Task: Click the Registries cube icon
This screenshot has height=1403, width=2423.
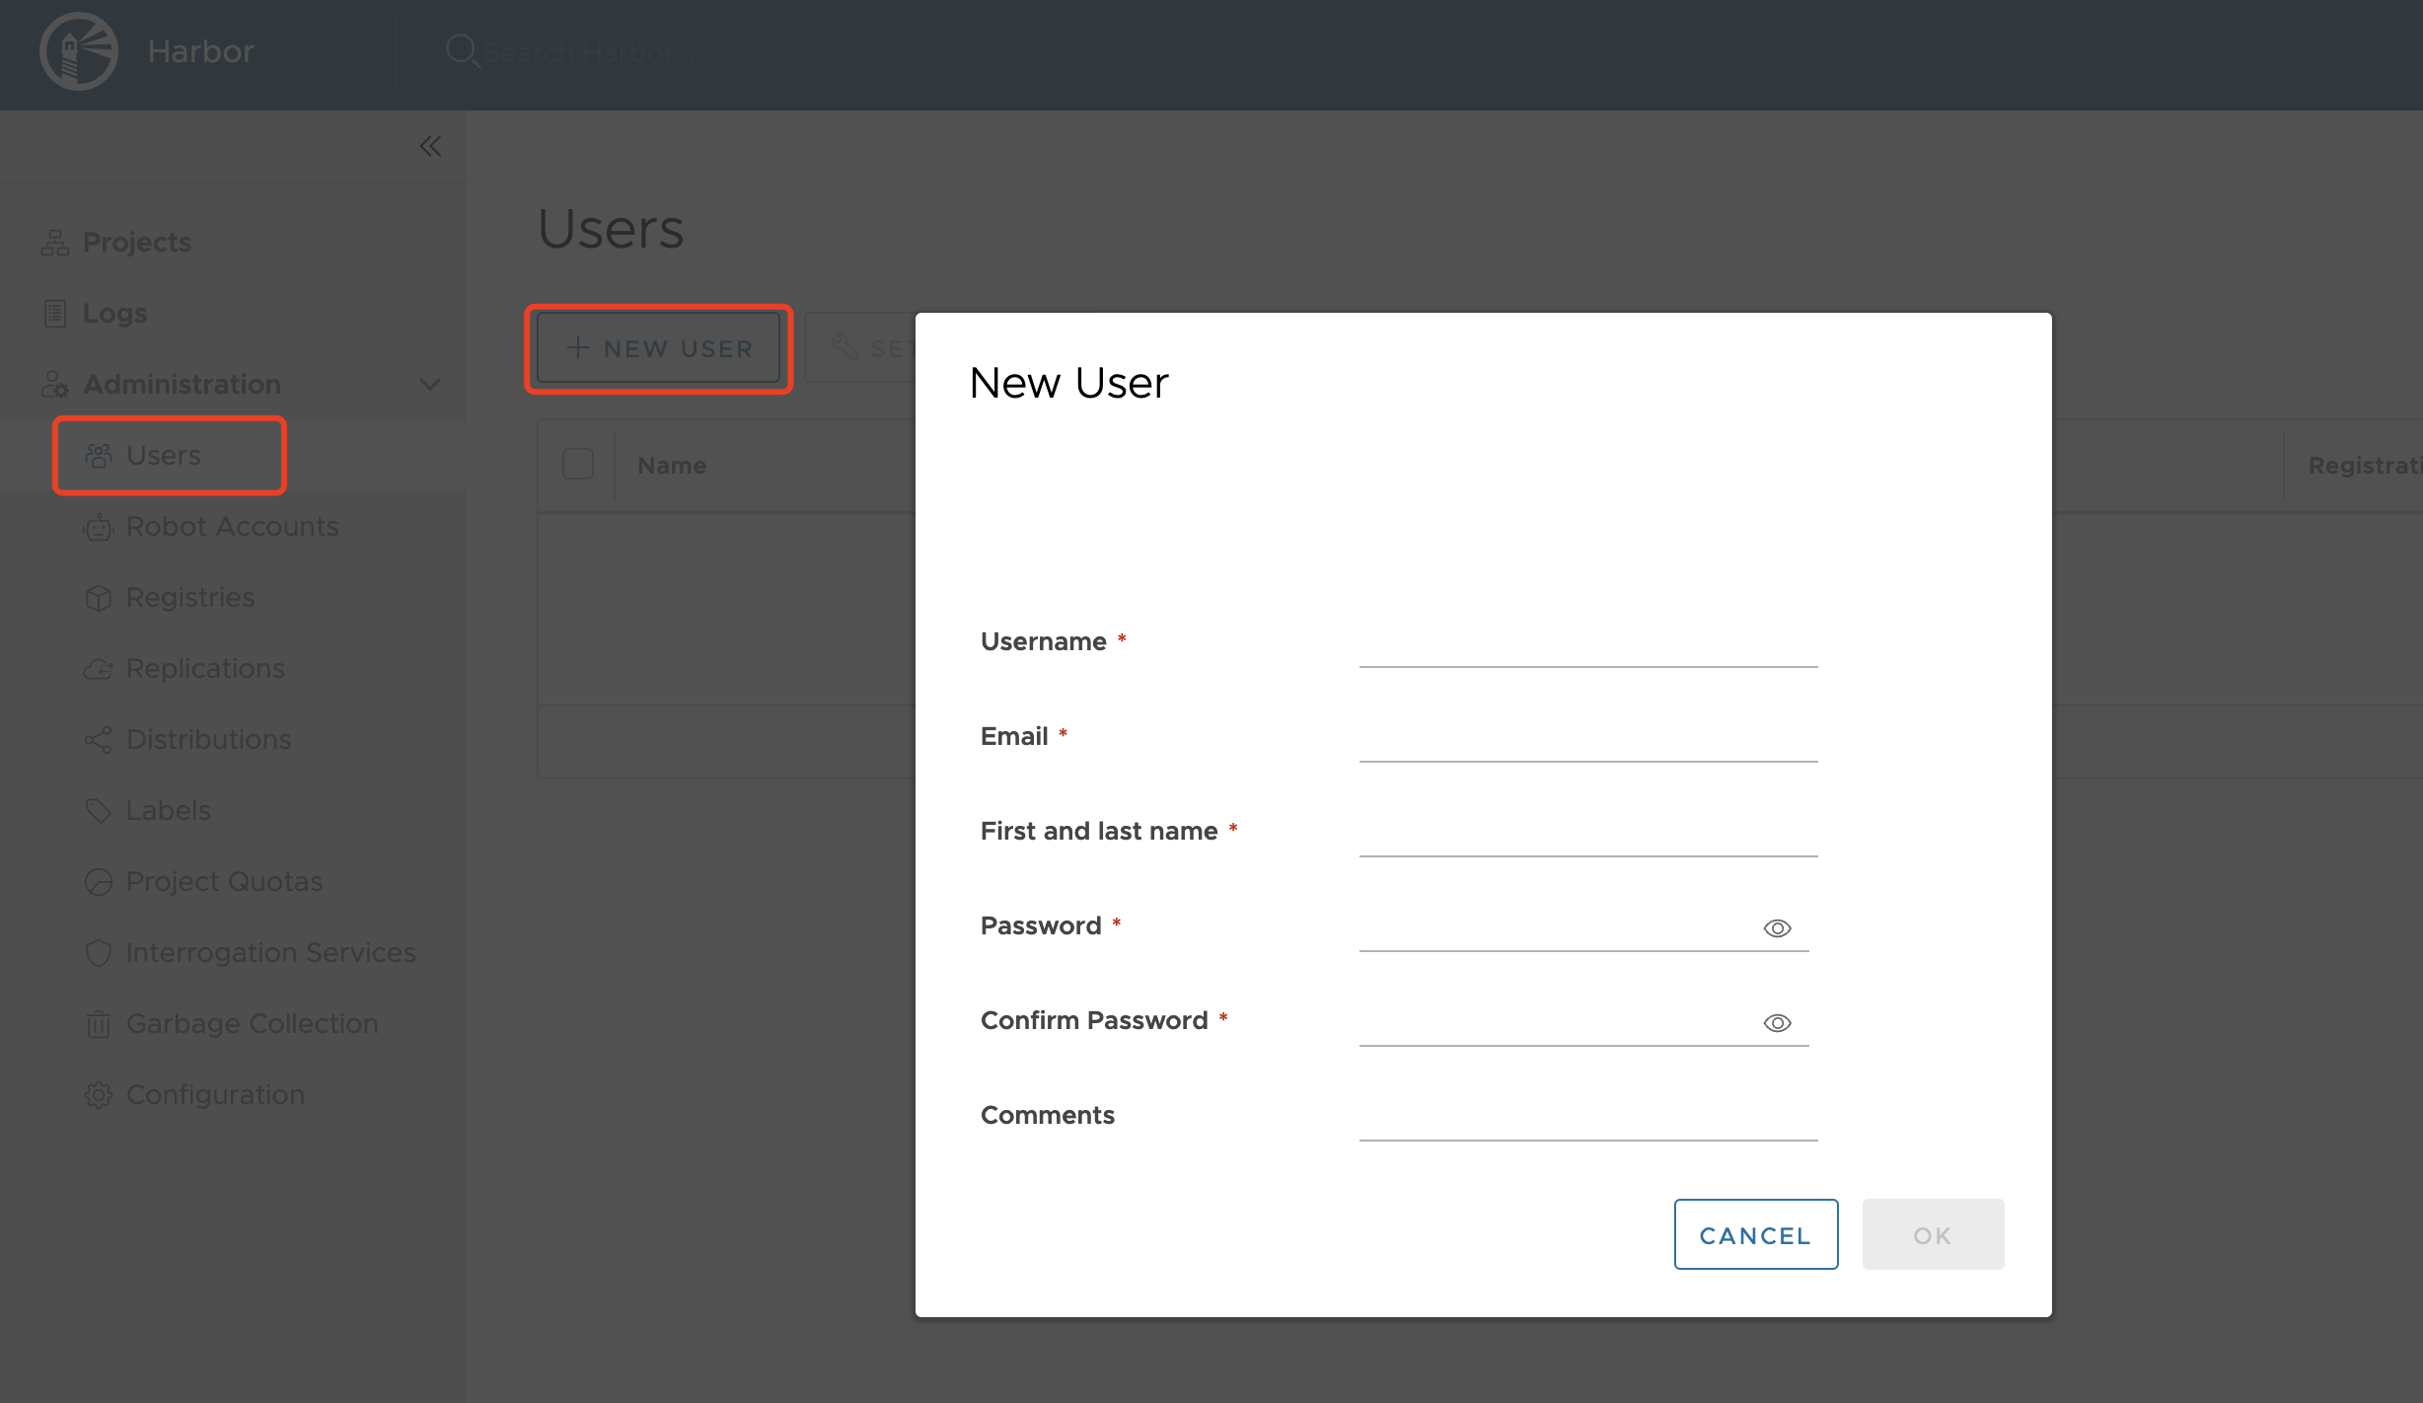Action: 98,598
